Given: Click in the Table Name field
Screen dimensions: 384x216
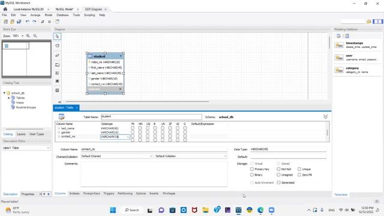Looking at the screenshot, I should coord(151,117).
